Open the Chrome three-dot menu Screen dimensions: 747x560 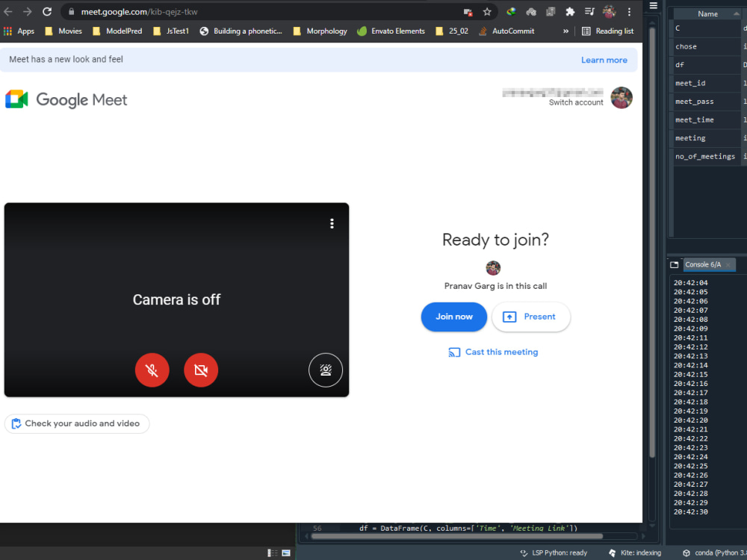coord(629,12)
